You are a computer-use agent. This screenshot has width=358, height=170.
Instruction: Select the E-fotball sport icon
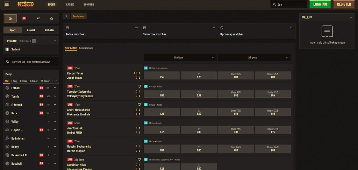tap(7, 105)
